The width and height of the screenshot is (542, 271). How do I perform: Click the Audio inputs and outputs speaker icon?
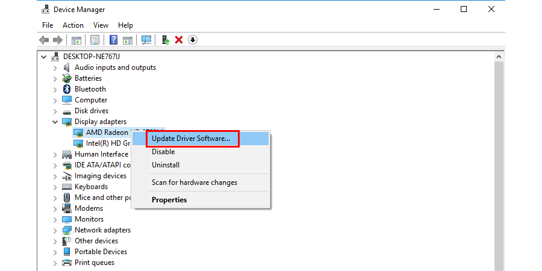[x=67, y=67]
